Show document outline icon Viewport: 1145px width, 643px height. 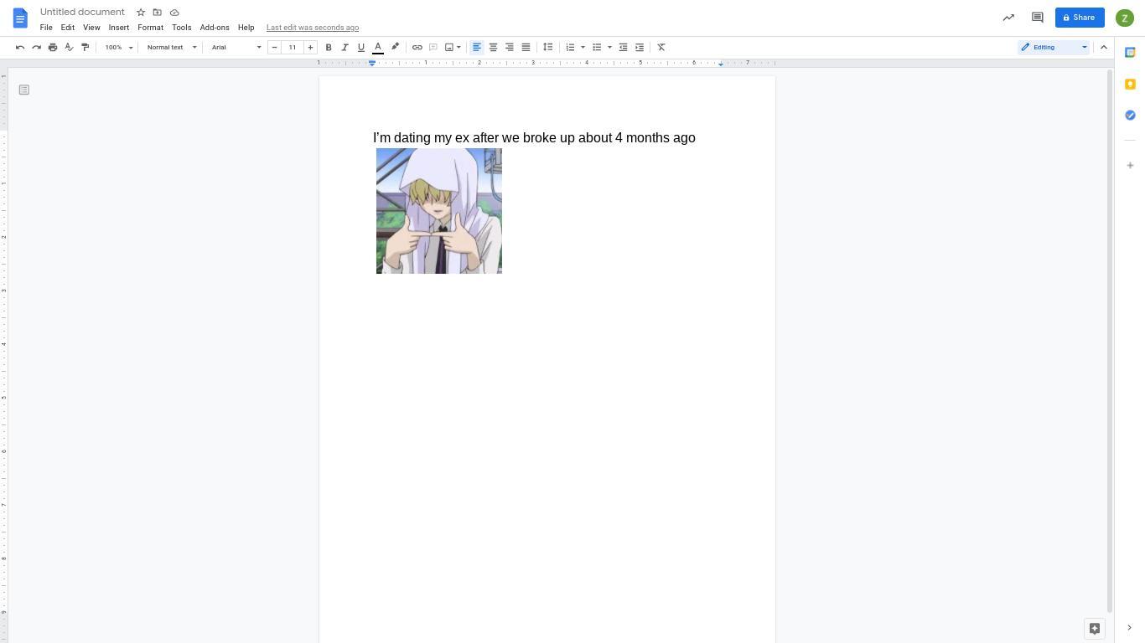(x=24, y=90)
